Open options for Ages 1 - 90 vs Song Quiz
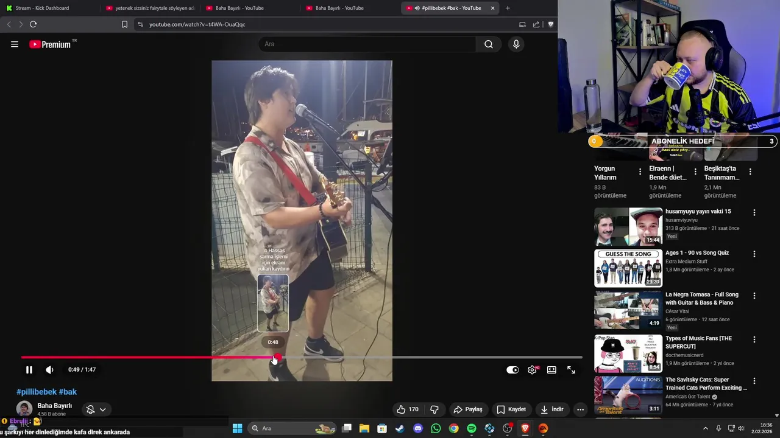Image resolution: width=780 pixels, height=438 pixels. [754, 254]
